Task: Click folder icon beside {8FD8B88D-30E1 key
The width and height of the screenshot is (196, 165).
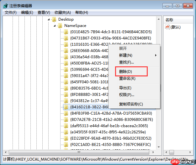Action: [66, 95]
